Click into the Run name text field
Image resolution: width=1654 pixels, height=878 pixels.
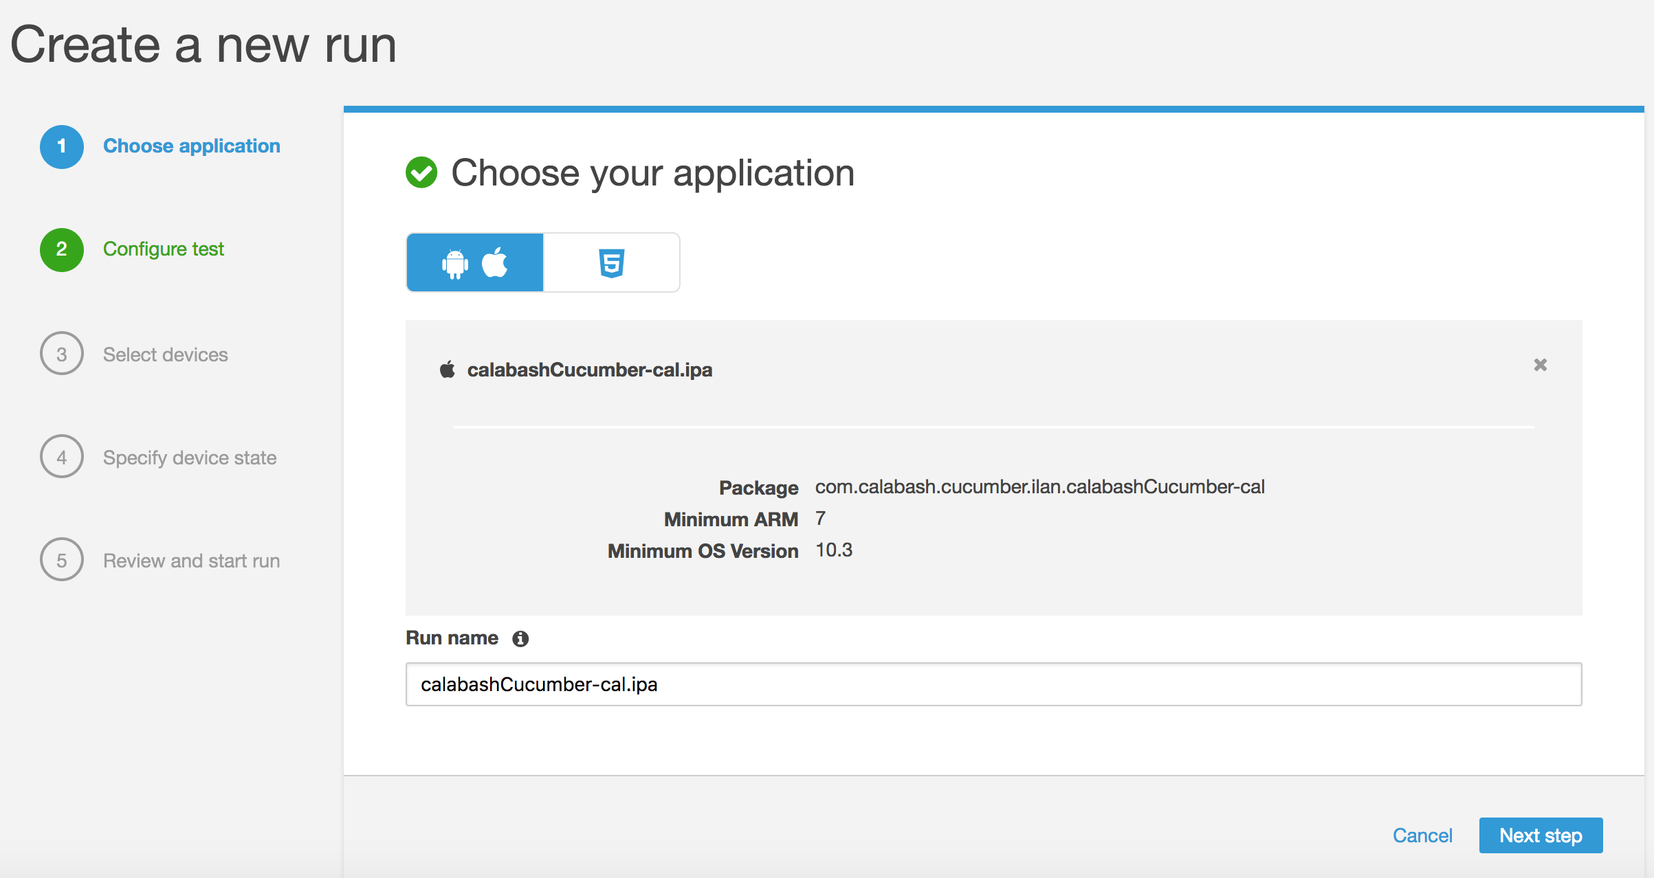(993, 684)
